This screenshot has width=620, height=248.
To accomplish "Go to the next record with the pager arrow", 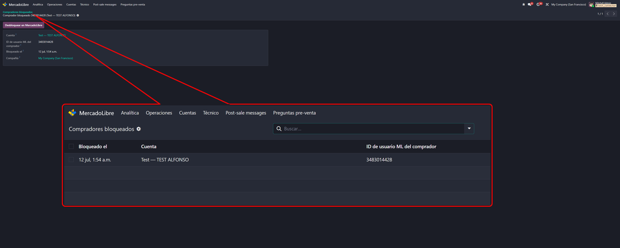I will pos(614,14).
